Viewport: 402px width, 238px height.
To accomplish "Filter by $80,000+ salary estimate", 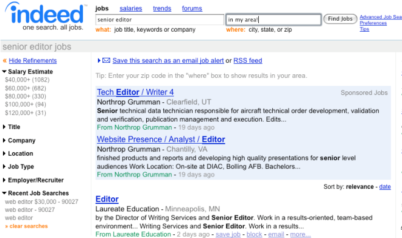I will (x=26, y=96).
